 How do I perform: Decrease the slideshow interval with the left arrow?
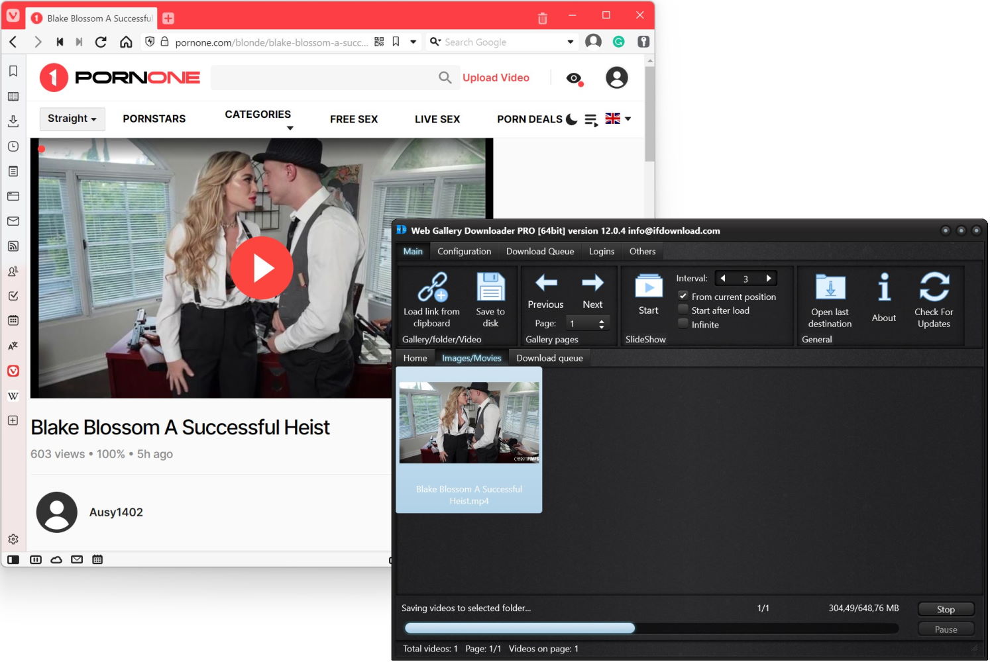pos(723,279)
